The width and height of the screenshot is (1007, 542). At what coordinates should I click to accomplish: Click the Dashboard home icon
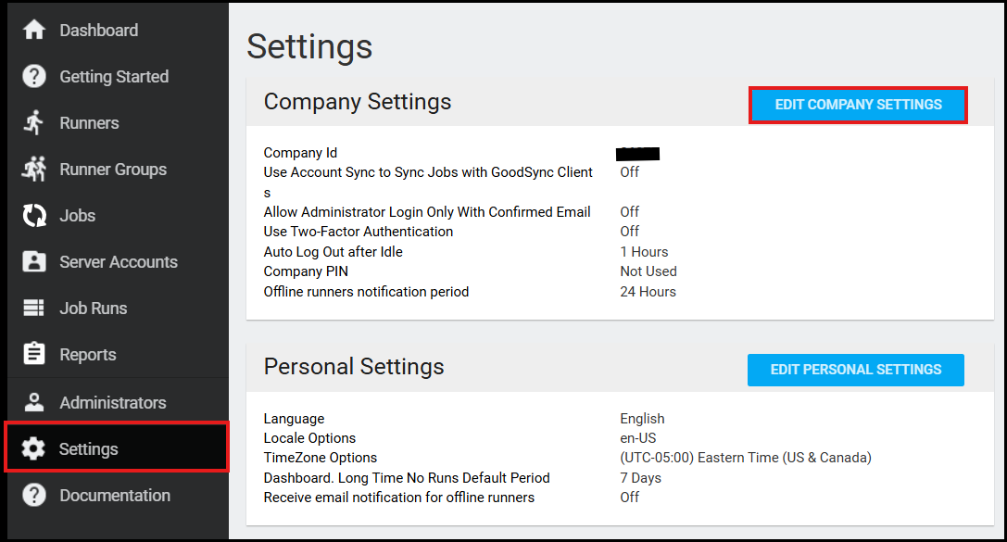pos(33,30)
